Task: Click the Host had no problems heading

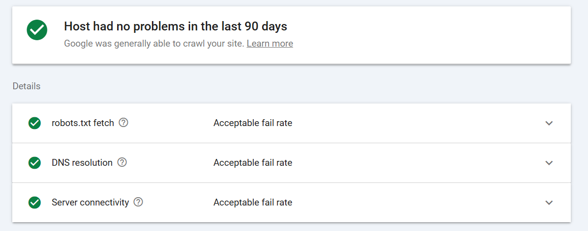Action: 175,26
